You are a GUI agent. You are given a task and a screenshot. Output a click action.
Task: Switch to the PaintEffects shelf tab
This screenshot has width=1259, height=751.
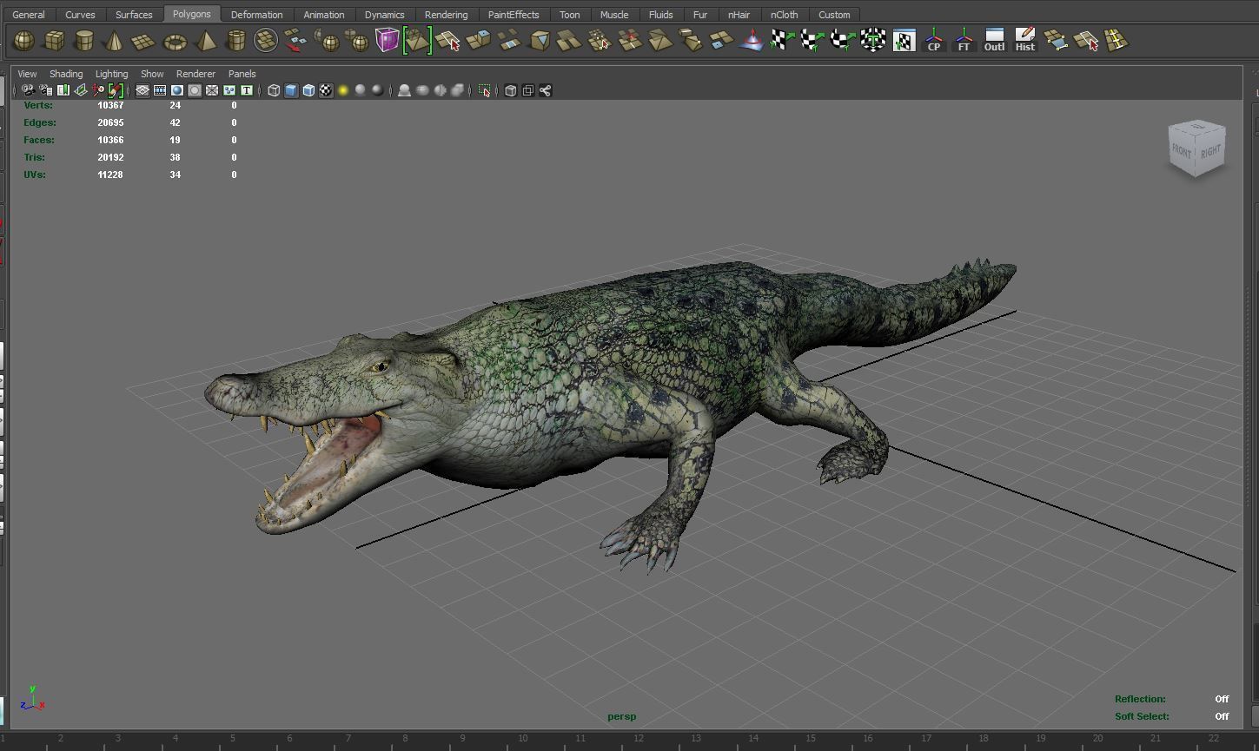pyautogui.click(x=513, y=15)
